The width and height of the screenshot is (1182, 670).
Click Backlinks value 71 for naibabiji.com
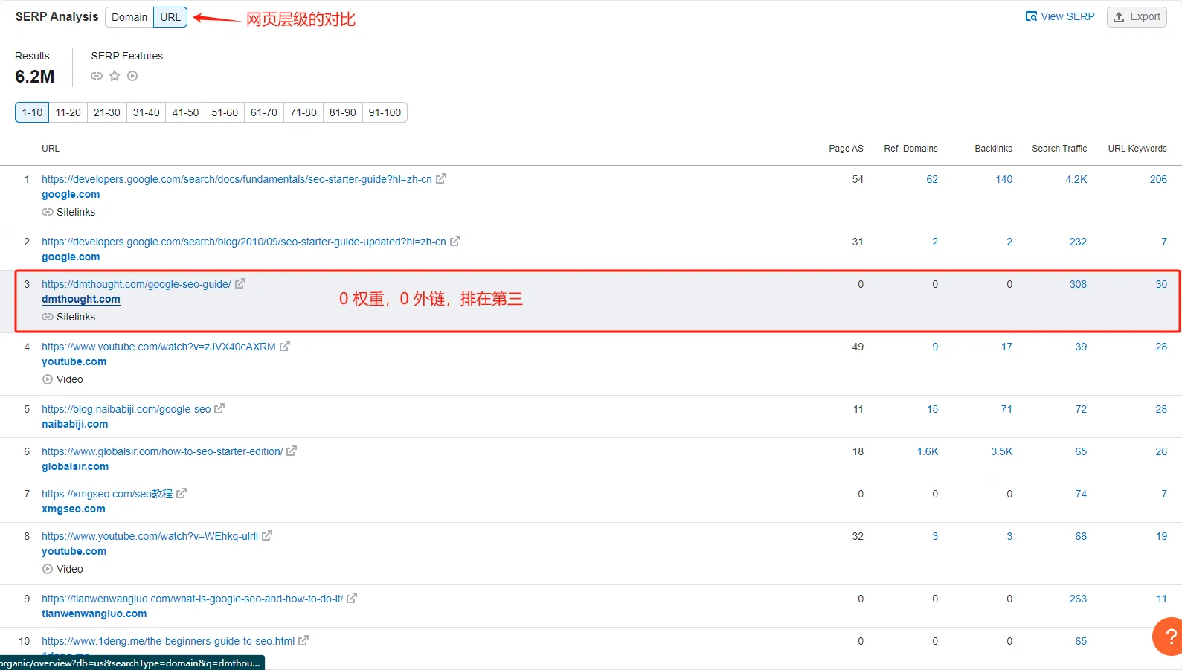(1006, 409)
